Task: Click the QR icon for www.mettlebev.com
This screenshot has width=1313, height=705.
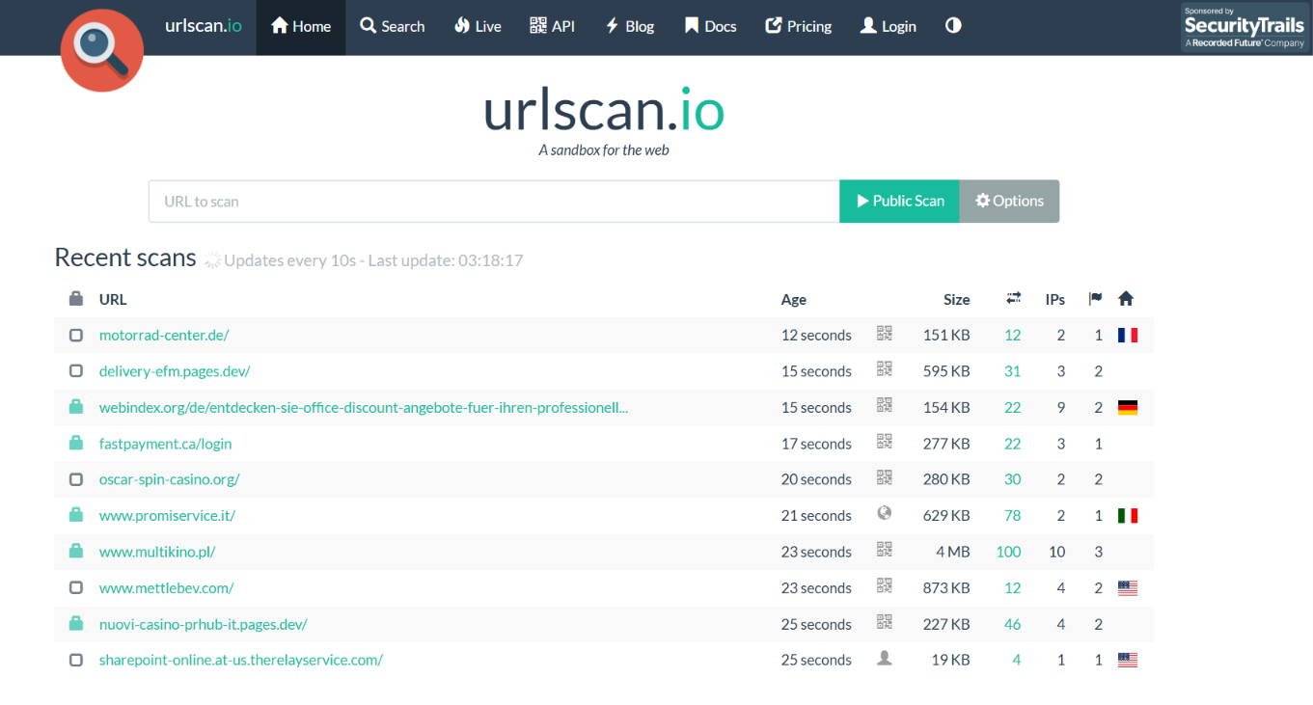Action: [x=885, y=586]
